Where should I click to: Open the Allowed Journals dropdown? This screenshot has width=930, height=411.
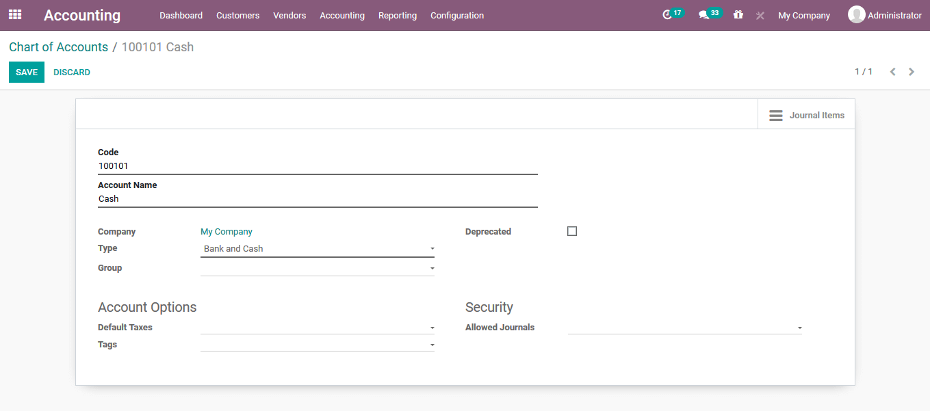click(x=799, y=327)
